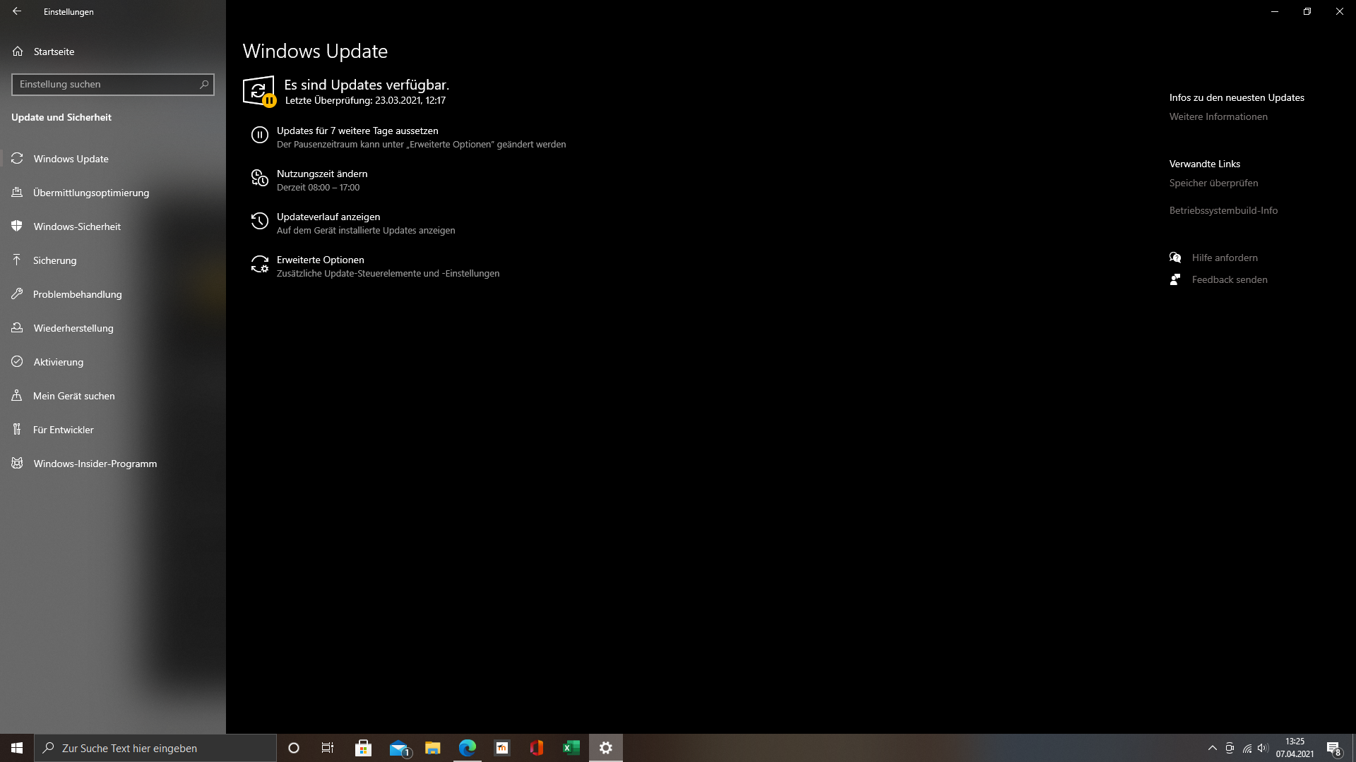Open Office app from taskbar
The image size is (1356, 762).
[537, 748]
